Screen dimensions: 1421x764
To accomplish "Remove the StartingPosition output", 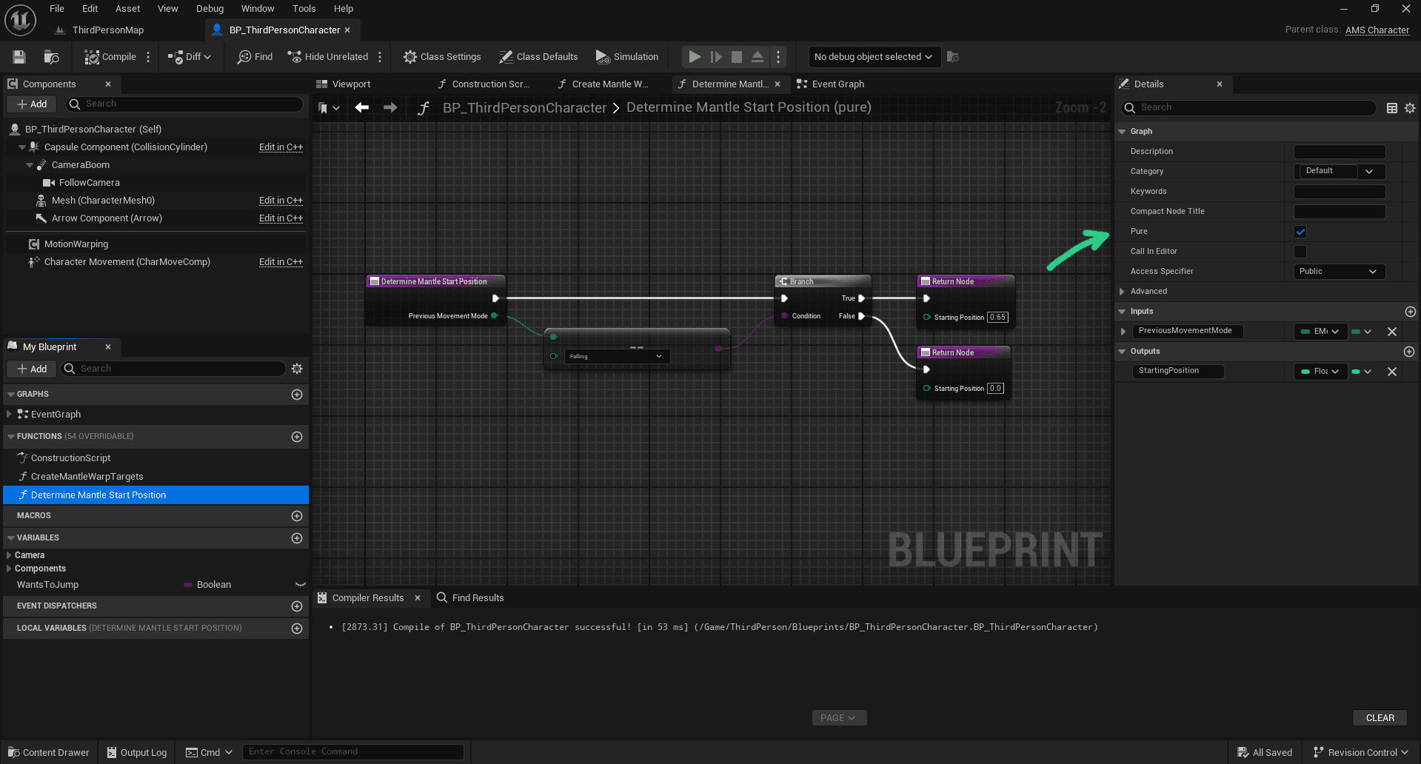I will pos(1392,372).
